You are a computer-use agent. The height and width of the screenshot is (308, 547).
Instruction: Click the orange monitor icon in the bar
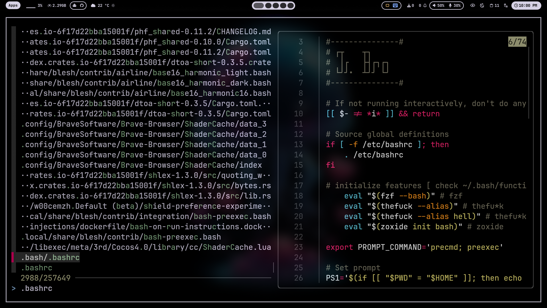pos(387,5)
